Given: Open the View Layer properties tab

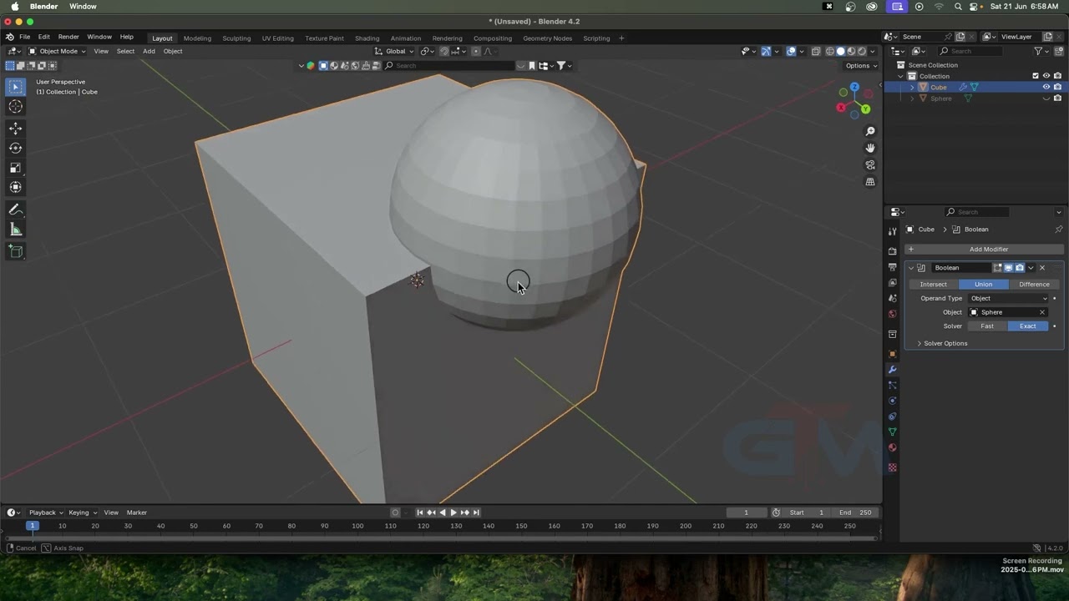Looking at the screenshot, I should click(892, 283).
